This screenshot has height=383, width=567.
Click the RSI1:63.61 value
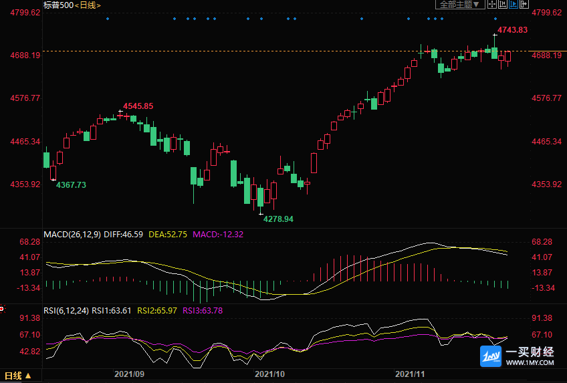point(112,310)
